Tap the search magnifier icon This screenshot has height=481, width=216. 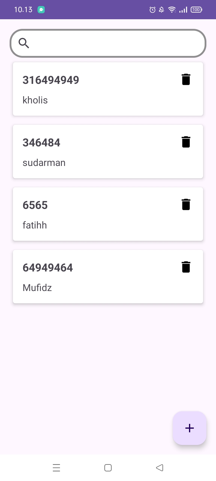point(24,43)
